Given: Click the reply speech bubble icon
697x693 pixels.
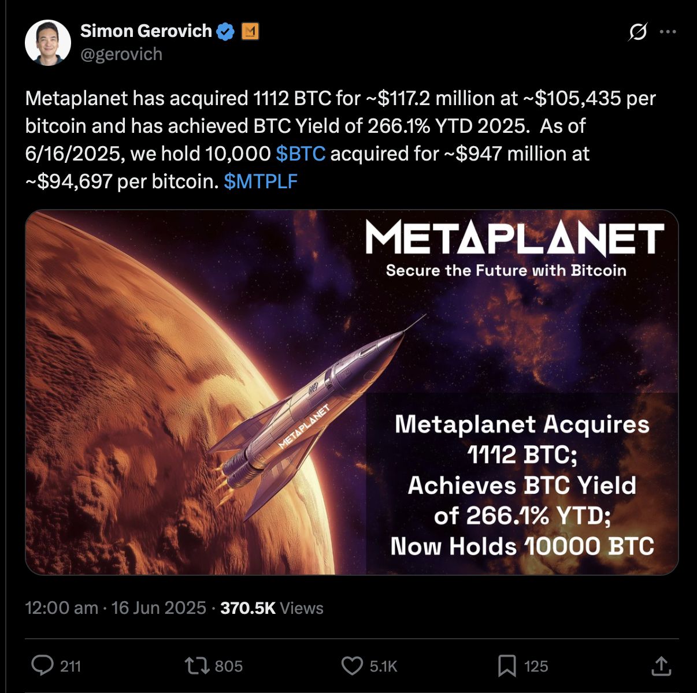Looking at the screenshot, I should (42, 665).
